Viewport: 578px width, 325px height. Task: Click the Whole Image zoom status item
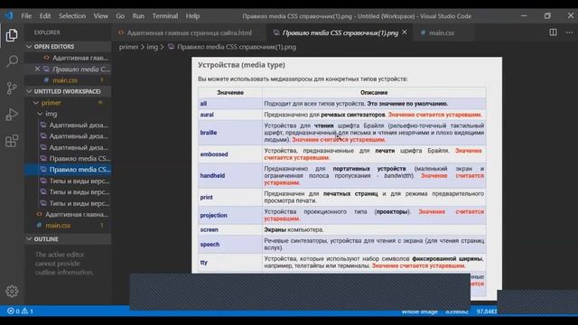(419, 311)
